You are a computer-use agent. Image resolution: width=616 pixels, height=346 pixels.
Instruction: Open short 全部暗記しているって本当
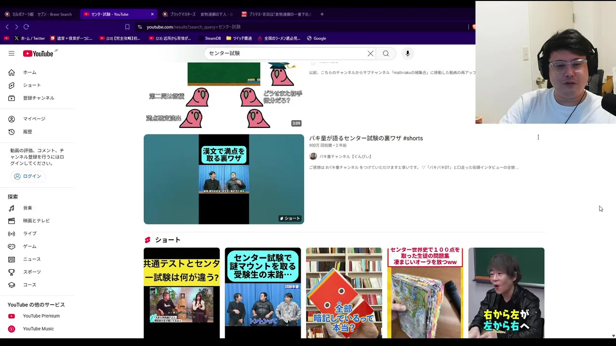344,293
